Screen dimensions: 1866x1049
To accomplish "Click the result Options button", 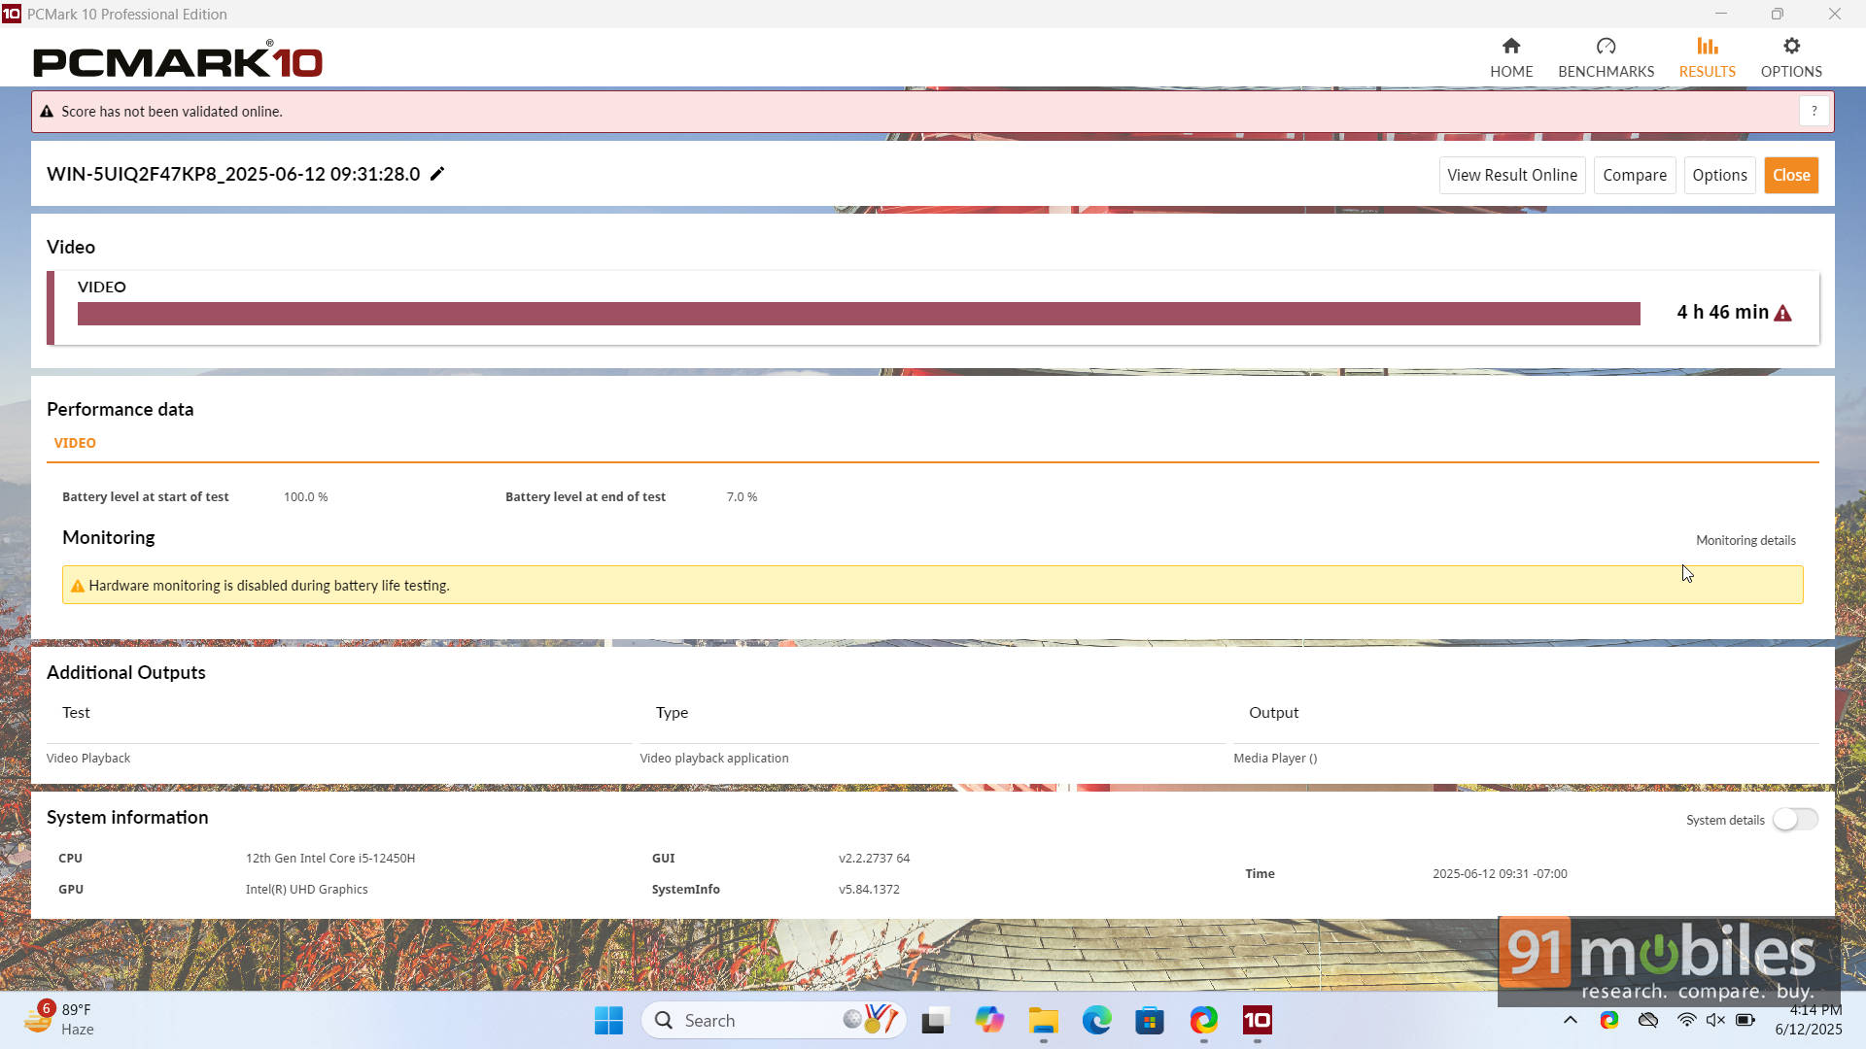I will pyautogui.click(x=1719, y=175).
